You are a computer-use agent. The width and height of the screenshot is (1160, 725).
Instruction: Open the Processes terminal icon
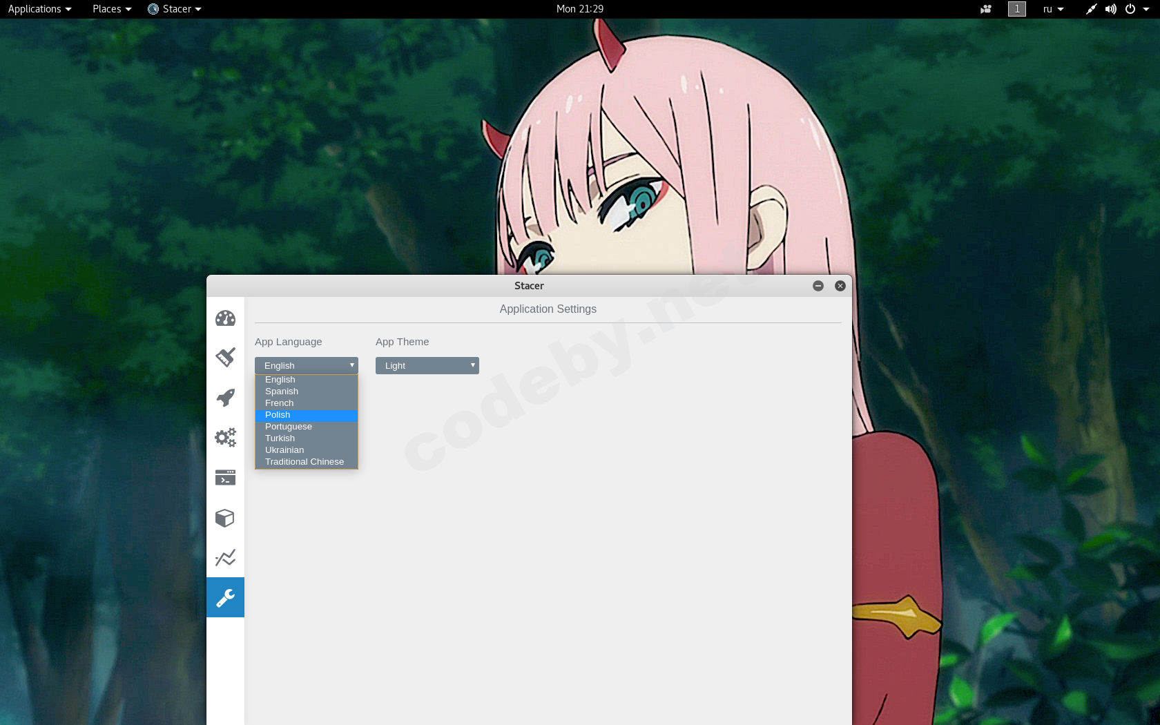click(x=225, y=477)
